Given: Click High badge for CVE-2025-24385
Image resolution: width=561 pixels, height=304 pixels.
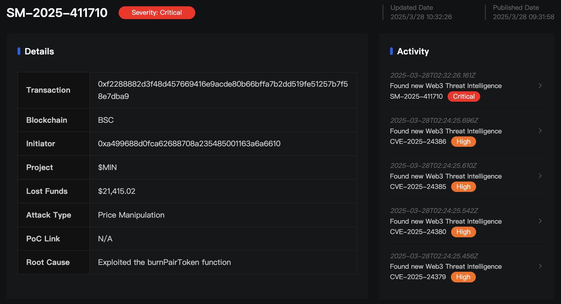Looking at the screenshot, I should (463, 187).
